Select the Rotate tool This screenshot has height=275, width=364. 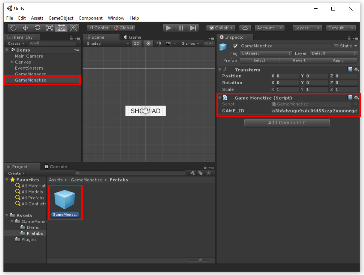(x=37, y=28)
